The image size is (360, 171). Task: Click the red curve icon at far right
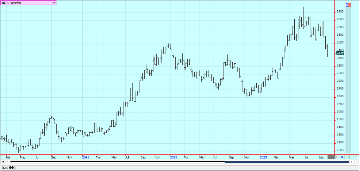click(x=356, y=157)
